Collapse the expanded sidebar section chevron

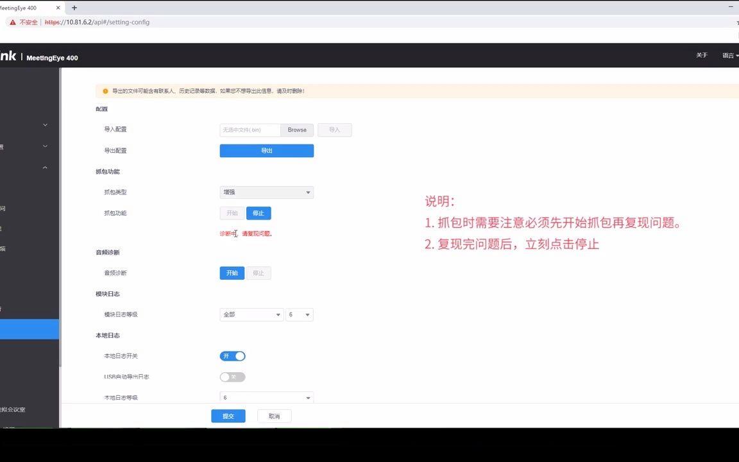coord(44,167)
